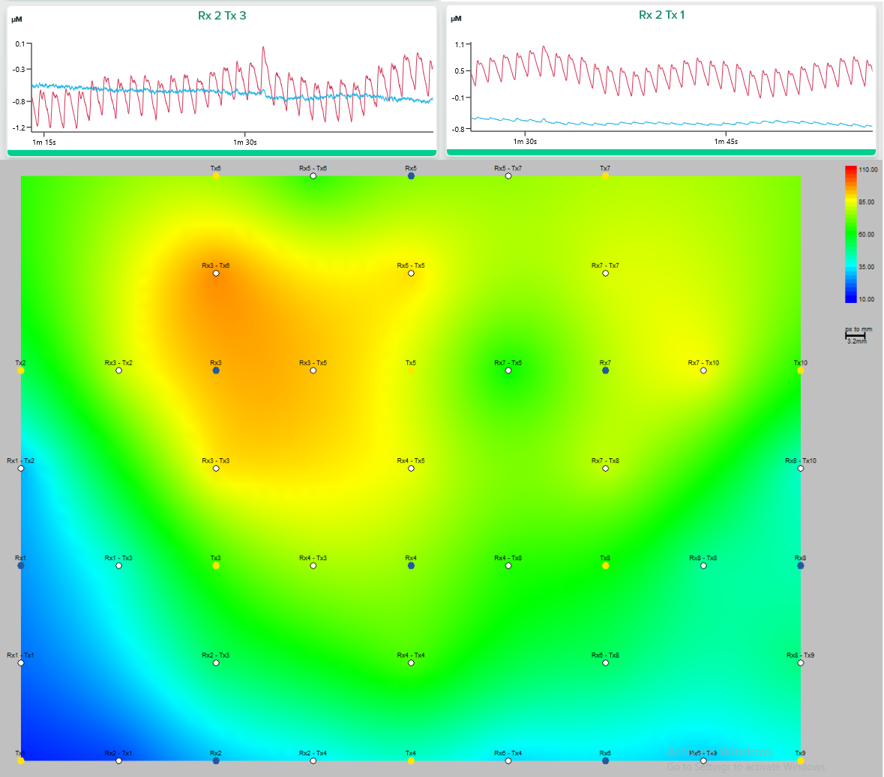Click the Rx 2 Tx 1 chart title
The height and width of the screenshot is (777, 884).
pyautogui.click(x=661, y=15)
